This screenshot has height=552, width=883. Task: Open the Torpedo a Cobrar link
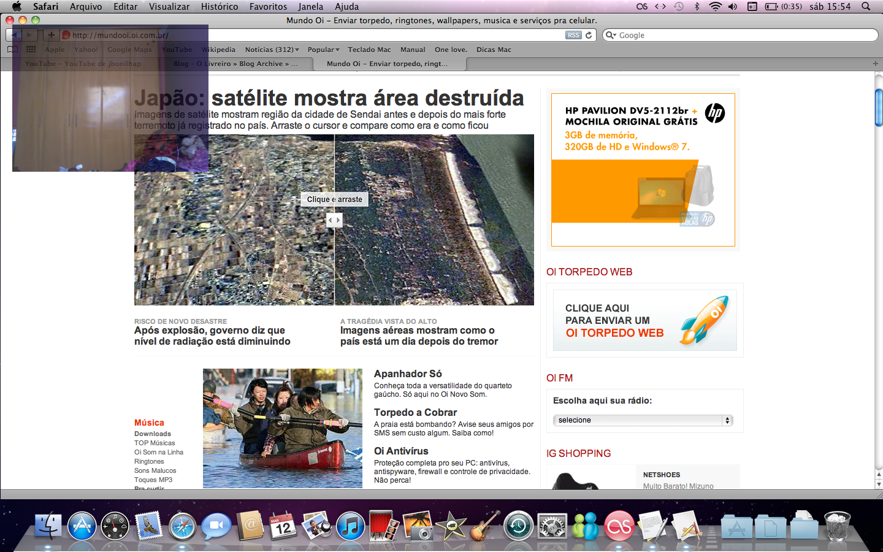point(415,413)
